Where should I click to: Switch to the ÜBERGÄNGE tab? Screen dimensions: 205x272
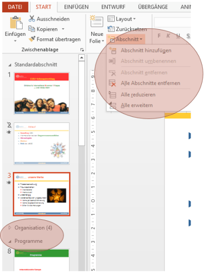tap(153, 7)
